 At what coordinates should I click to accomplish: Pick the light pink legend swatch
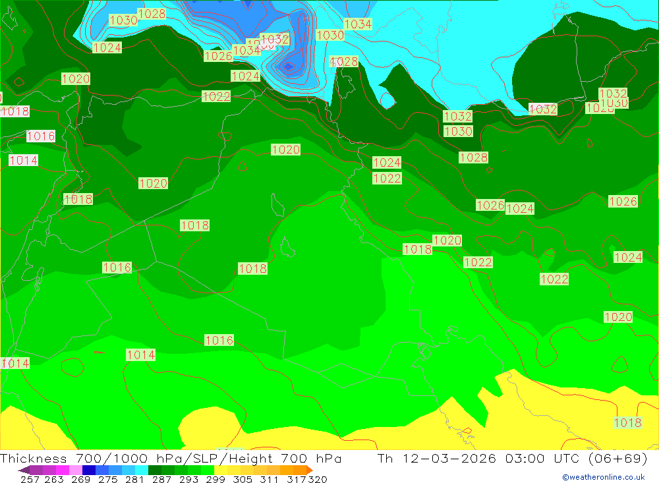[76, 470]
